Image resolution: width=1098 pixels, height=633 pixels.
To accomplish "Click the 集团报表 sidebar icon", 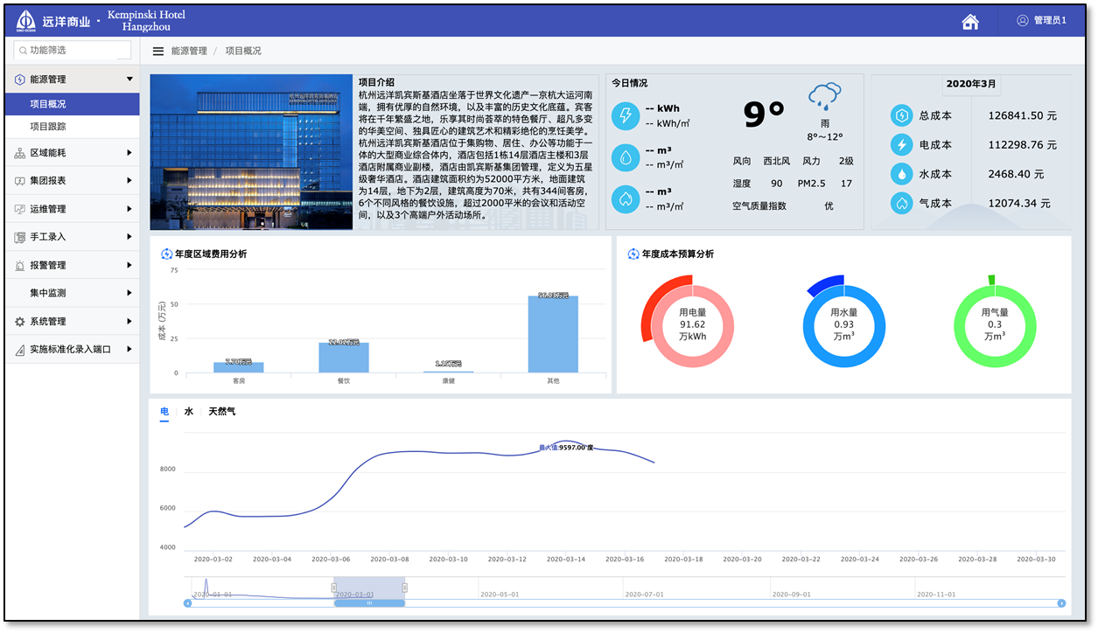I will pyautogui.click(x=20, y=181).
